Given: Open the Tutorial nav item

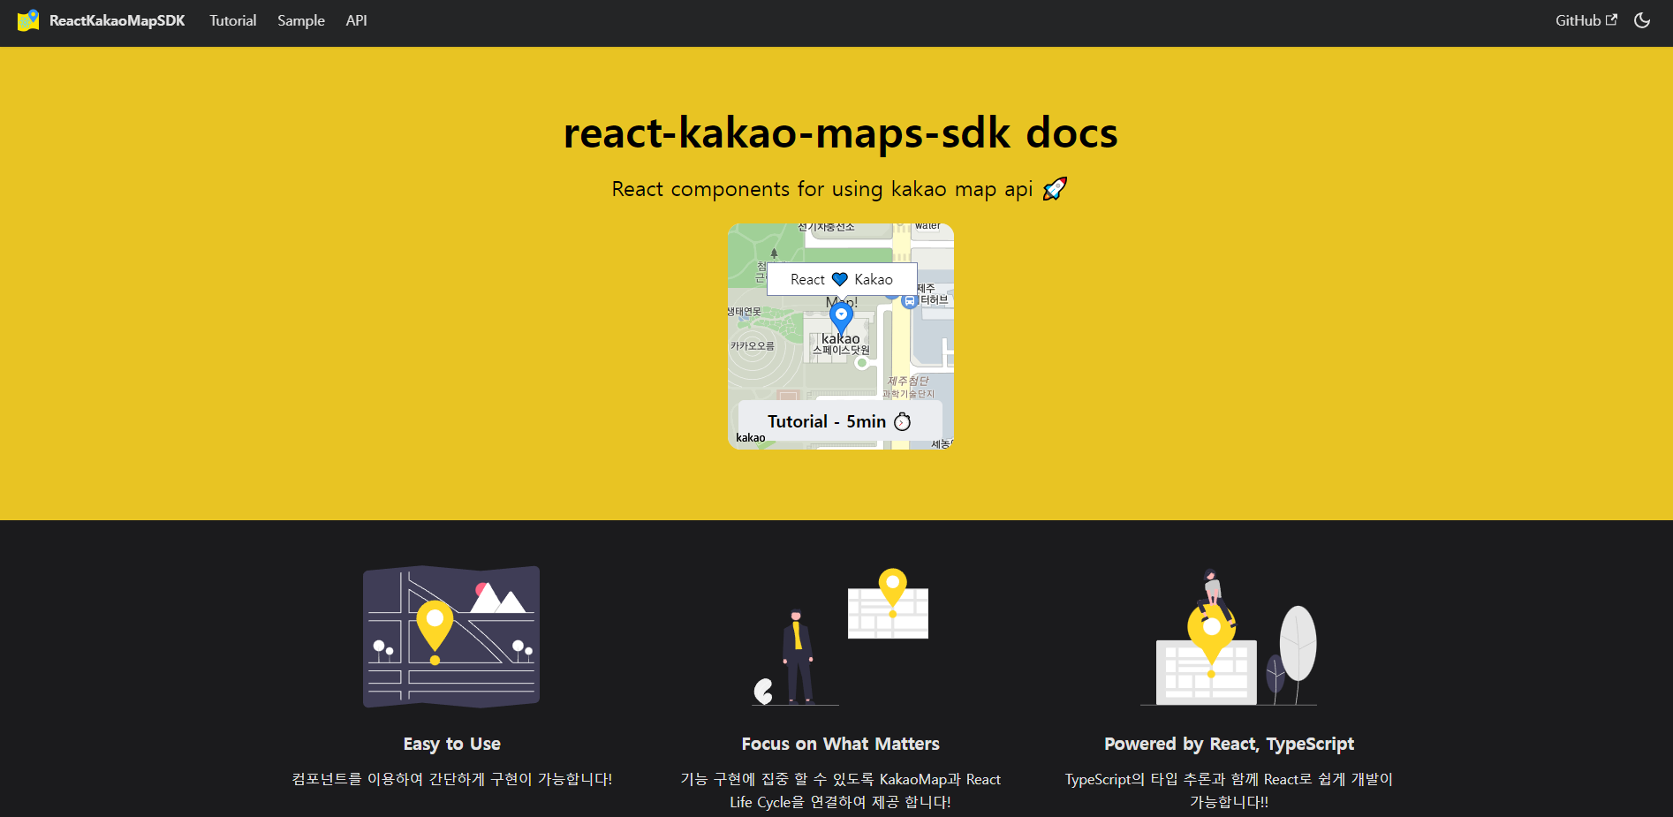Looking at the screenshot, I should coord(233,20).
